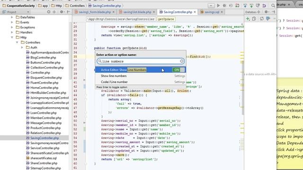Click the Run button in the toolbar
Viewport: 303px width, 170px height.
point(218,6)
